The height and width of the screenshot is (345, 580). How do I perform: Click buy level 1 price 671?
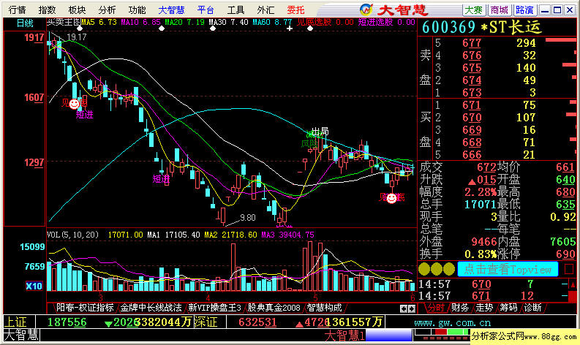(x=472, y=105)
